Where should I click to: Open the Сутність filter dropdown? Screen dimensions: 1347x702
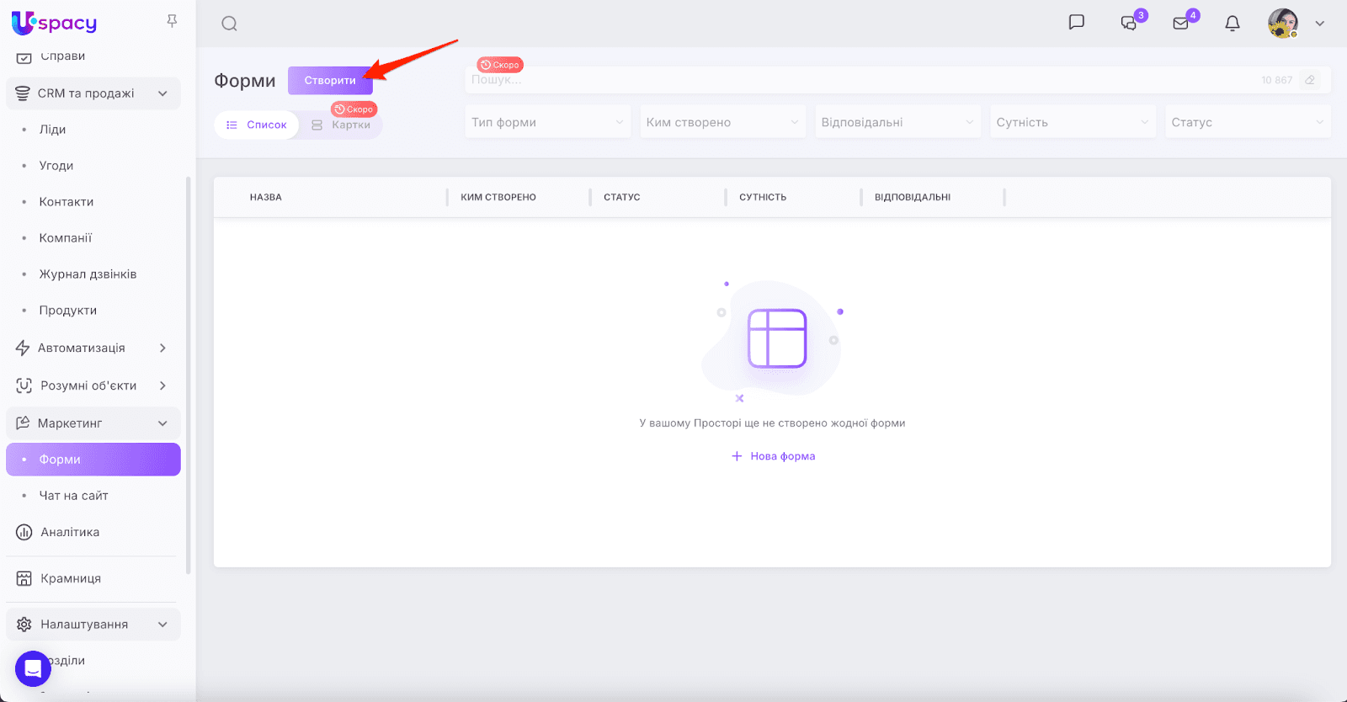(1073, 122)
